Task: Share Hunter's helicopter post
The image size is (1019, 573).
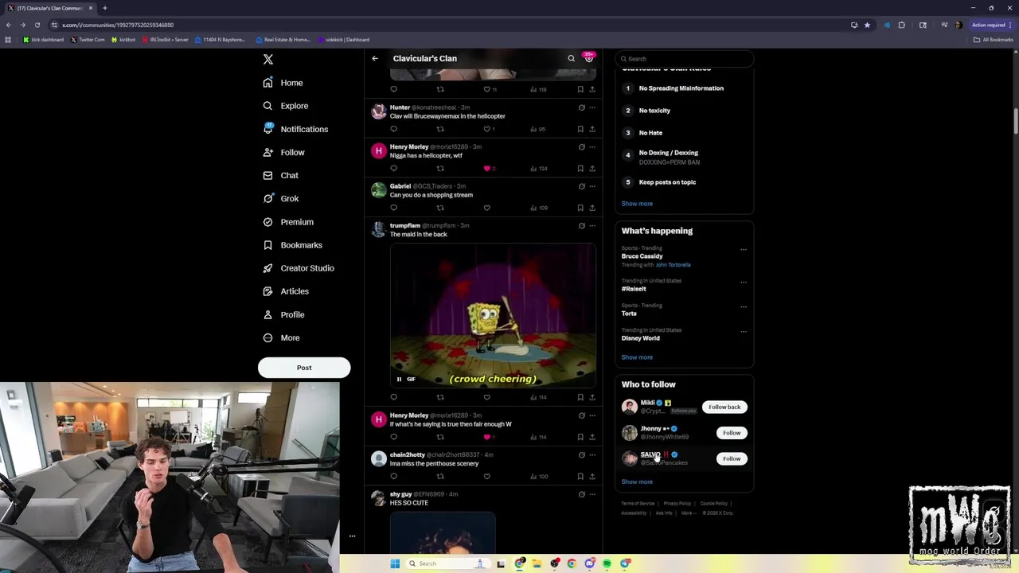Action: coord(592,129)
